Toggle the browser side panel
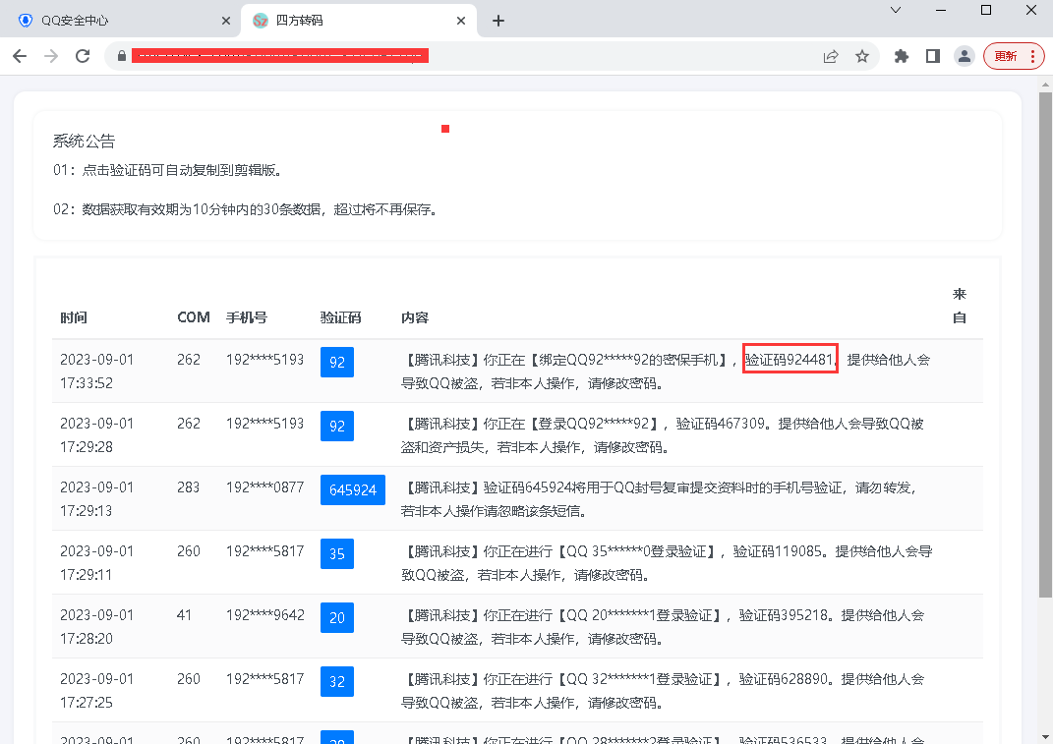This screenshot has width=1053, height=744. (932, 56)
